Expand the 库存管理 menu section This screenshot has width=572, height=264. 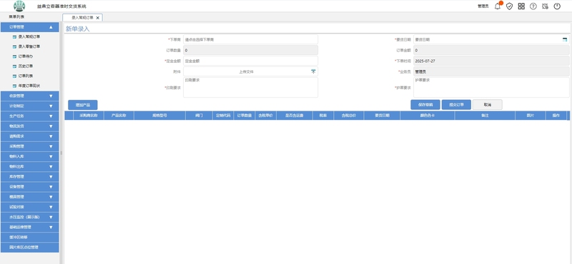click(x=29, y=177)
